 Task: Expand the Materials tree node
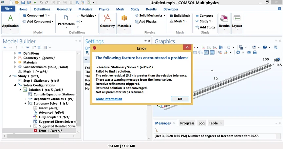[x=15, y=62]
